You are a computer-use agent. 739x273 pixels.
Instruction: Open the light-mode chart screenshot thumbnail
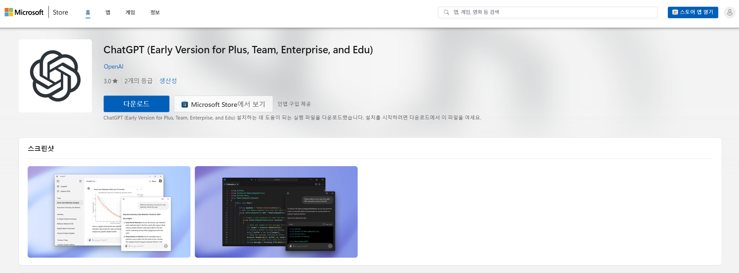point(109,212)
